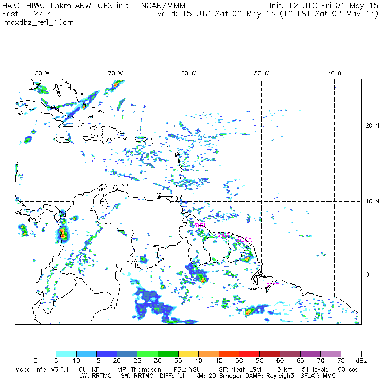Select the dark red 55–60 dBz legend segment
The width and height of the screenshot is (381, 381).
pyautogui.click(x=270, y=354)
